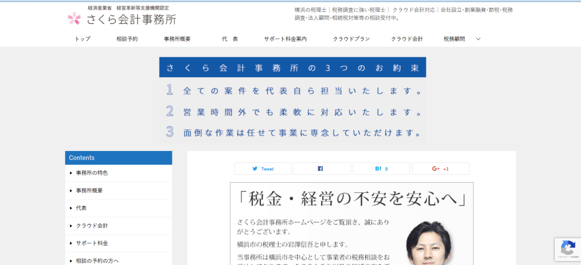The image size is (581, 265).
Task: Open 相談予約 in the navigation bar
Action: point(127,39)
